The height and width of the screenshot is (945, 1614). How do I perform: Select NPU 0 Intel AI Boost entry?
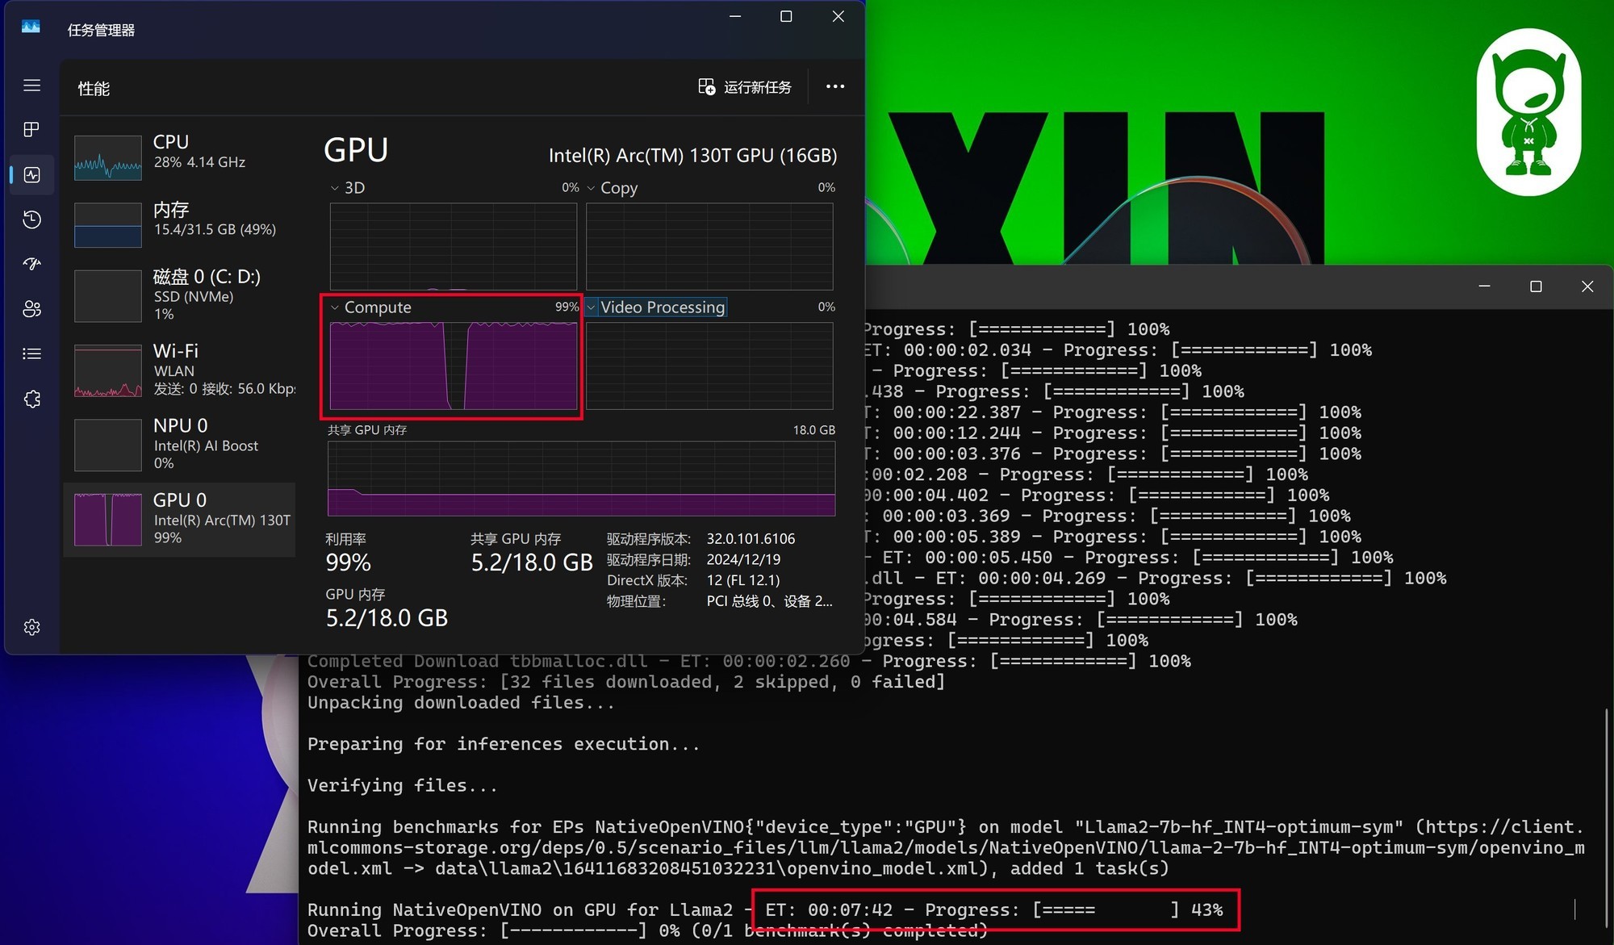(x=179, y=444)
